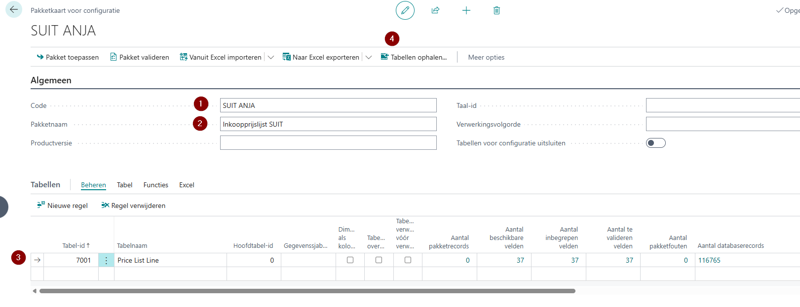Open the Tabel menu tab
The image size is (800, 307).
(124, 185)
